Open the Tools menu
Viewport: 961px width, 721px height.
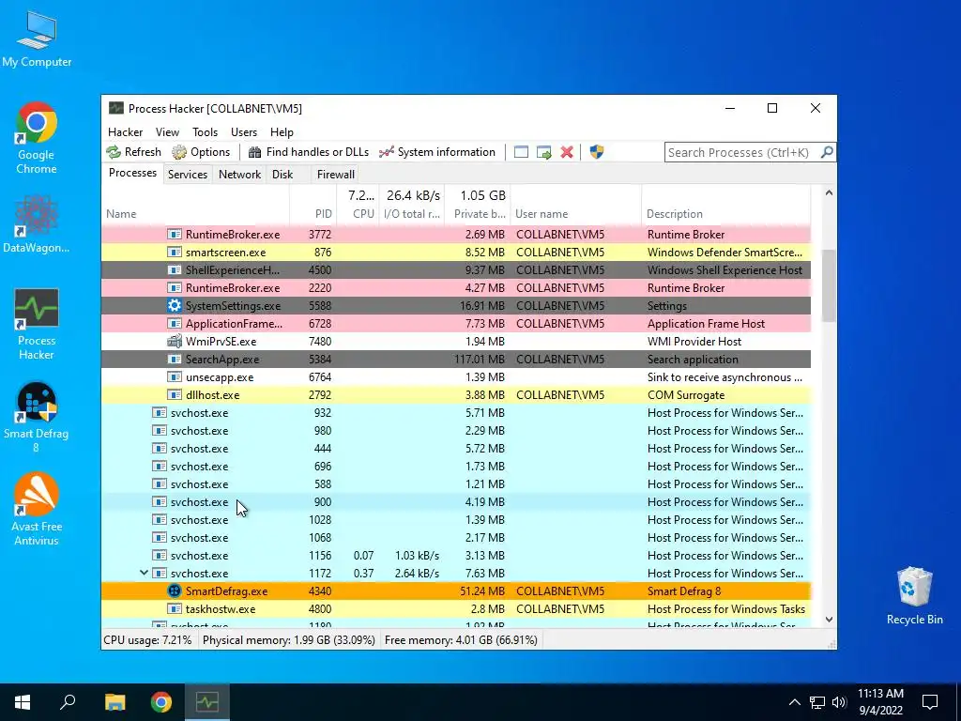[205, 131]
